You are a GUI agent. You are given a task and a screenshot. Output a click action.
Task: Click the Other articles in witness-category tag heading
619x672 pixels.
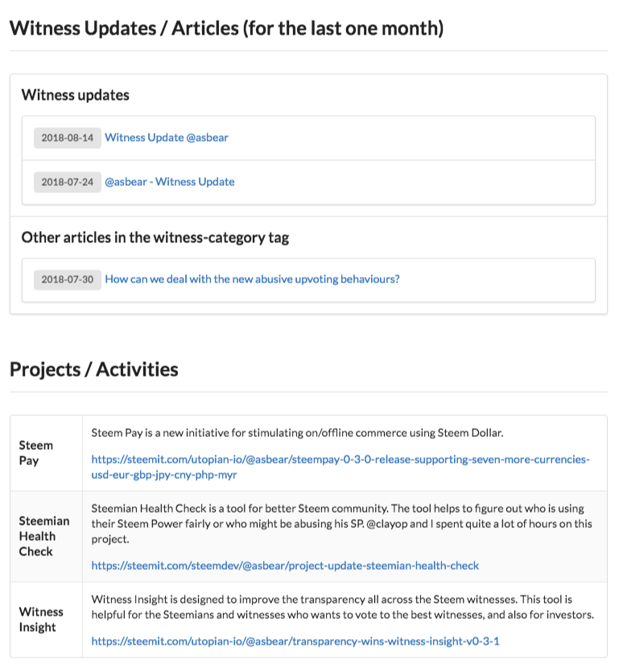(155, 237)
